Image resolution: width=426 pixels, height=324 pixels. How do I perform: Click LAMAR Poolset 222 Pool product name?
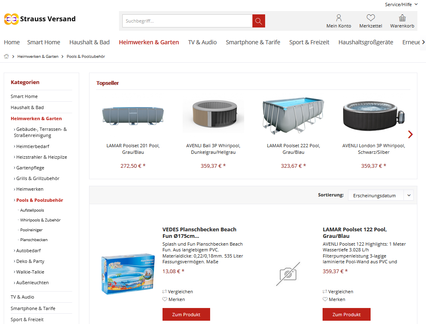pos(293,149)
